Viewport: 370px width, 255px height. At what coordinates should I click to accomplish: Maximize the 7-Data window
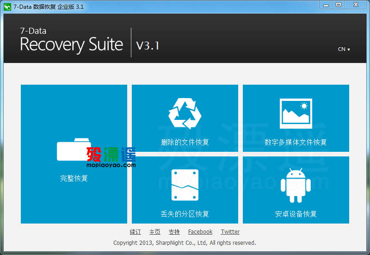click(339, 5)
